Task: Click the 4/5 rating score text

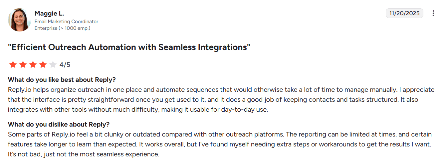Action: click(x=65, y=65)
